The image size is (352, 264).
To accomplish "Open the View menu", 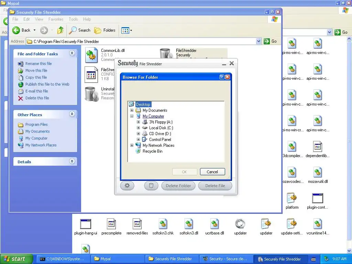I will click(x=39, y=19).
